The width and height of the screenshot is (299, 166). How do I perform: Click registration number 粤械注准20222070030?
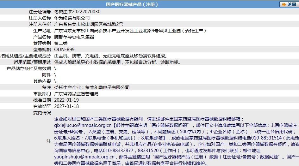77,12
